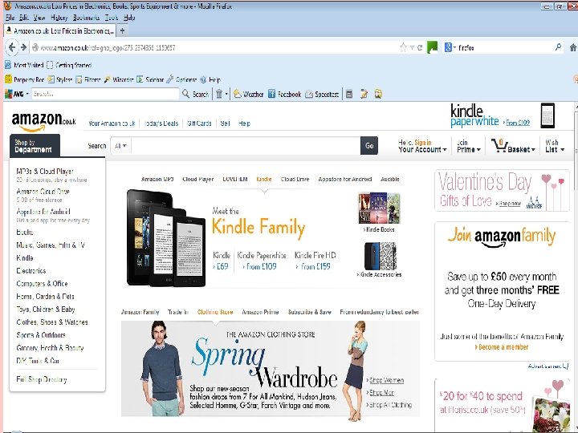Open the Bookmarks menu
Image resolution: width=578 pixels, height=433 pixels.
point(86,18)
